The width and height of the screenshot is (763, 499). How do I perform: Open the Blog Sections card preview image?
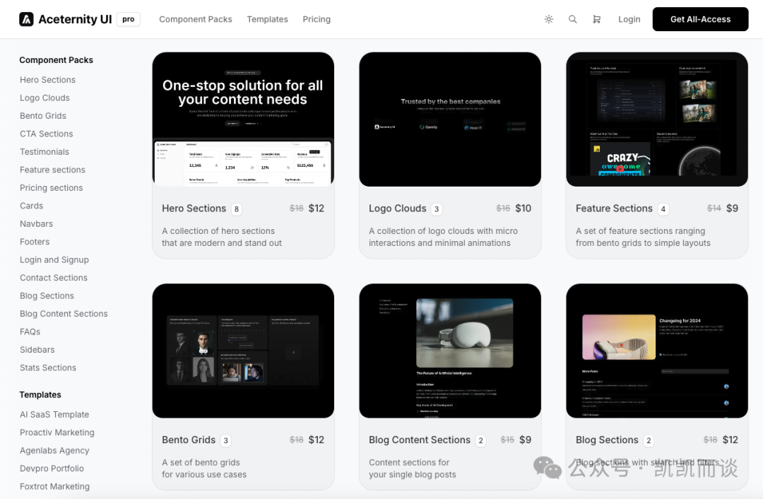tap(657, 351)
